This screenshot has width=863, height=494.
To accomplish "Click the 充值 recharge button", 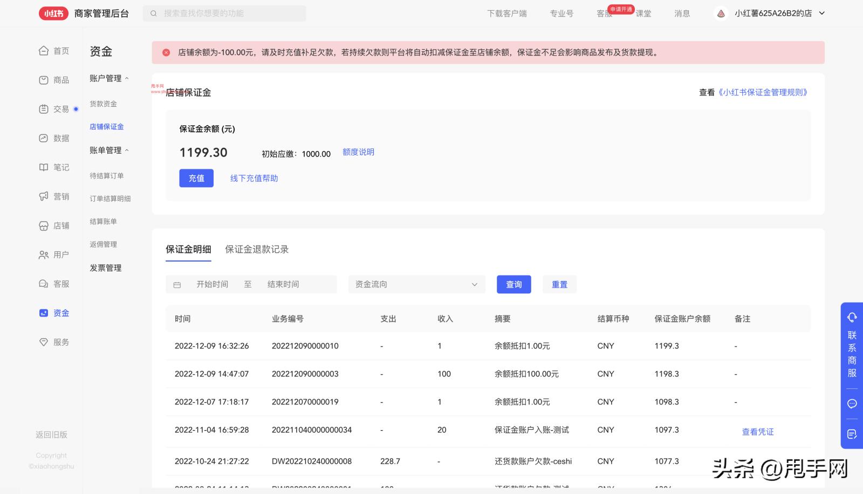I will [x=196, y=178].
